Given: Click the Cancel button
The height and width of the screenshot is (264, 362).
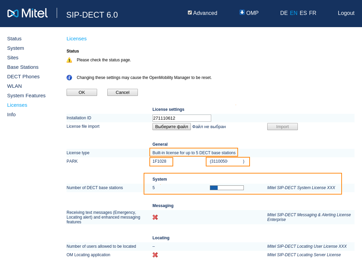Looking at the screenshot, I should [x=123, y=93].
